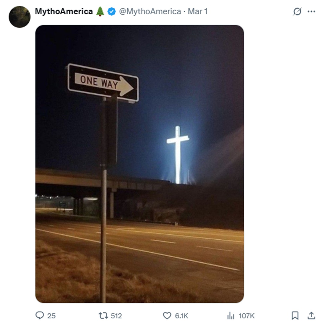The image size is (323, 326).
Task: Like the post with heart icon
Action: point(167,316)
